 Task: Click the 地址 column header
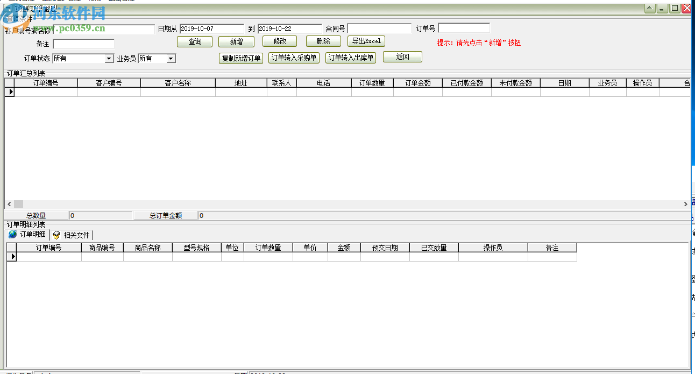tap(241, 83)
